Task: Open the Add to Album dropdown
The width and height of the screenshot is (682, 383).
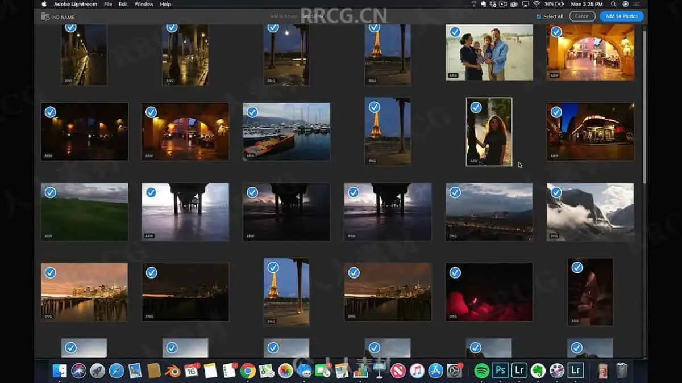Action: tap(313, 16)
